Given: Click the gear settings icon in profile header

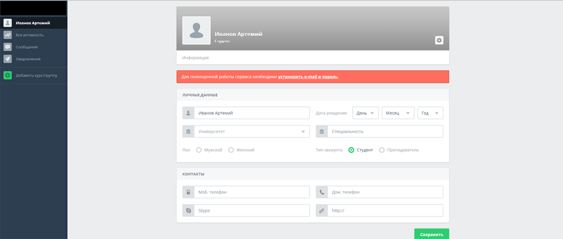Looking at the screenshot, I should coord(439,40).
